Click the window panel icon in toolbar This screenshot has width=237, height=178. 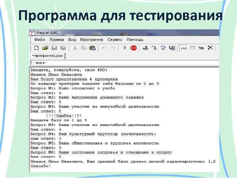tap(193, 48)
